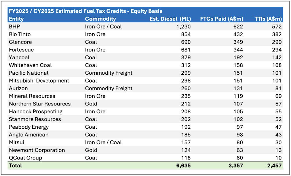The height and width of the screenshot is (176, 291).
Task: Select the 'Entity' column header
Action: pos(16,19)
